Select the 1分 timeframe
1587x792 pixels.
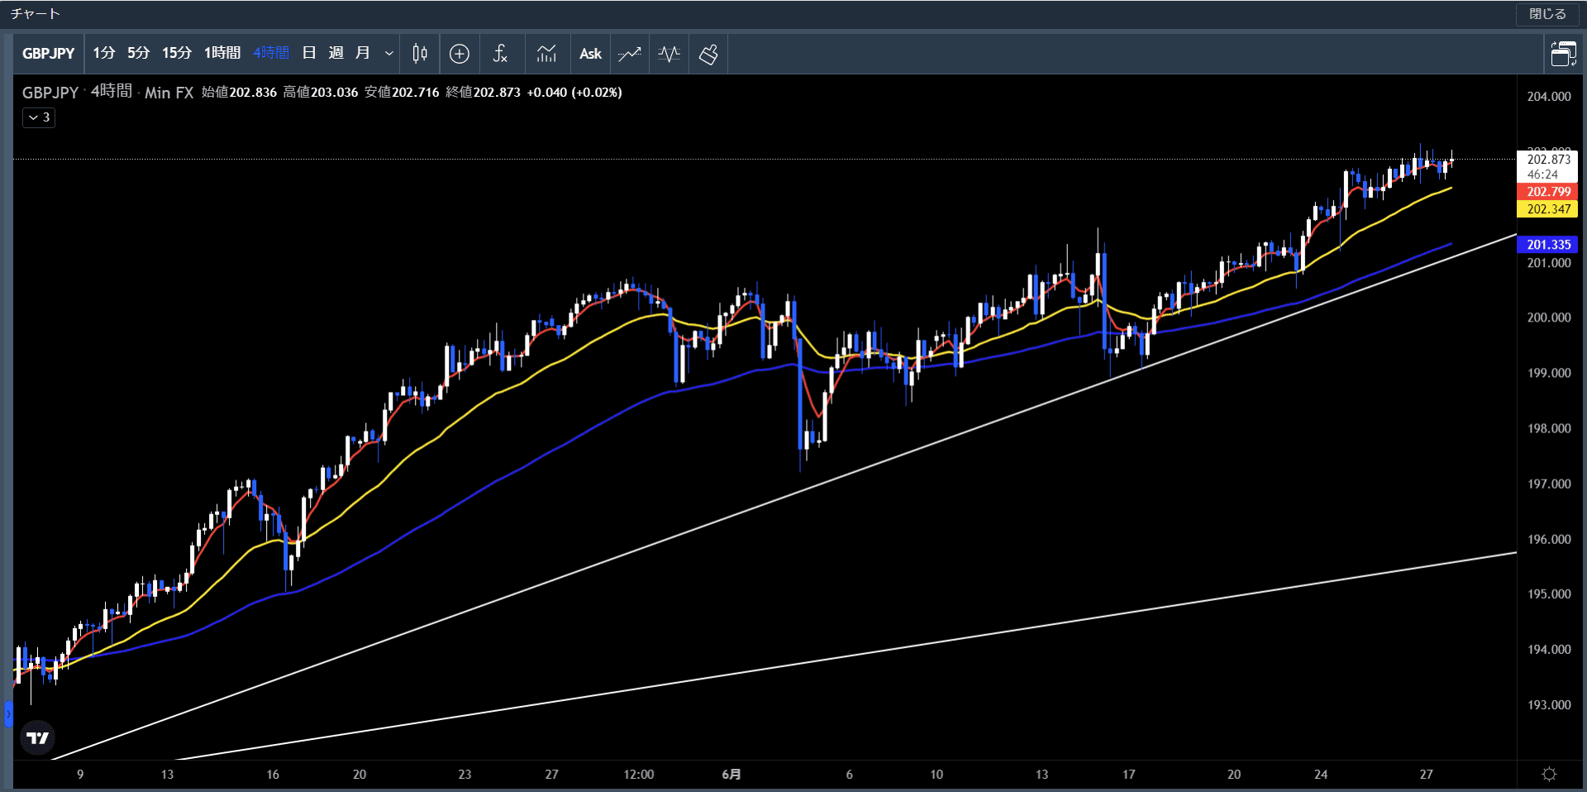(x=103, y=53)
